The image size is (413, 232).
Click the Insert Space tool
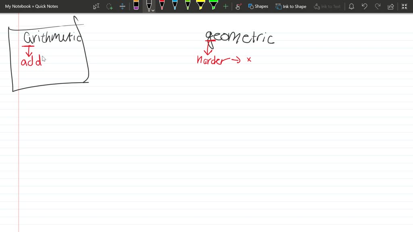(122, 6)
